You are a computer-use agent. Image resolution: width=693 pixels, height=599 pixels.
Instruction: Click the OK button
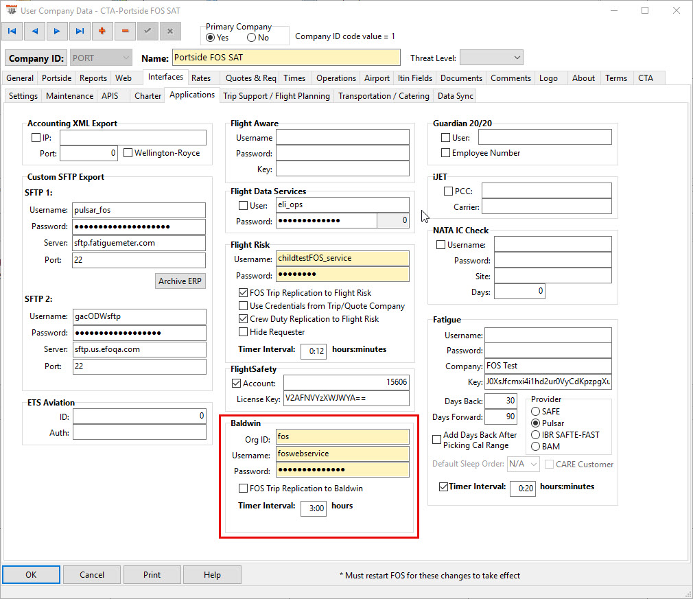pyautogui.click(x=31, y=575)
